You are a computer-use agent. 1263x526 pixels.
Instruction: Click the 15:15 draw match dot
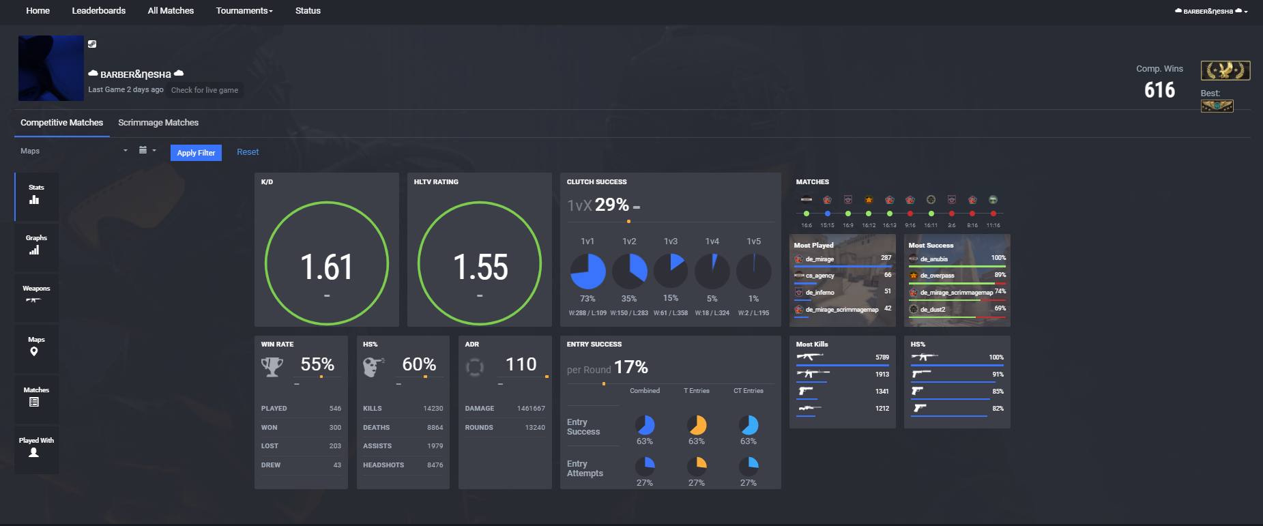(x=828, y=214)
